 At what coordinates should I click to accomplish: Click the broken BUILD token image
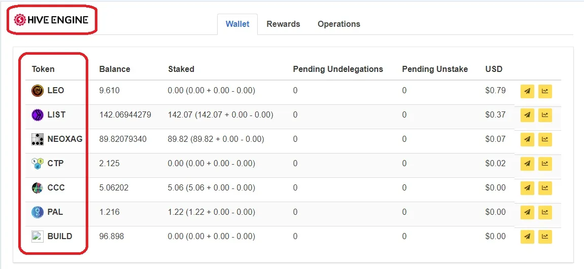click(38, 237)
